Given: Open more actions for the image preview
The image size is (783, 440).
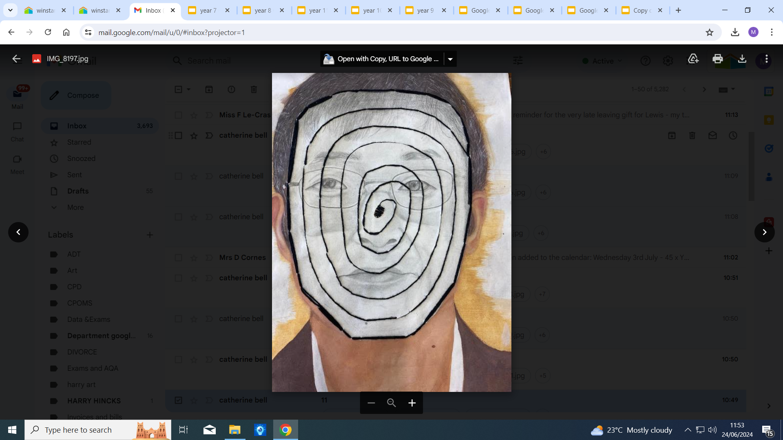Looking at the screenshot, I should click(x=766, y=59).
